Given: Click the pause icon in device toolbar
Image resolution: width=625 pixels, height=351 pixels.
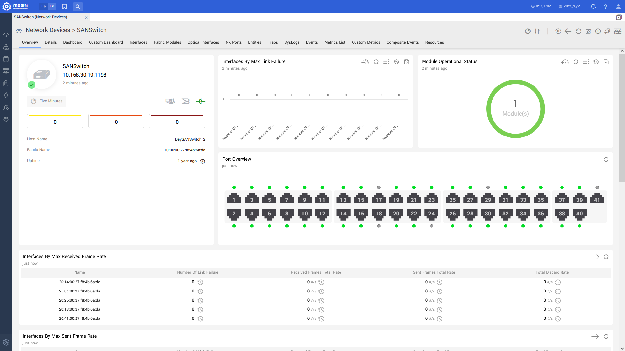Looking at the screenshot, I should coord(558,31).
